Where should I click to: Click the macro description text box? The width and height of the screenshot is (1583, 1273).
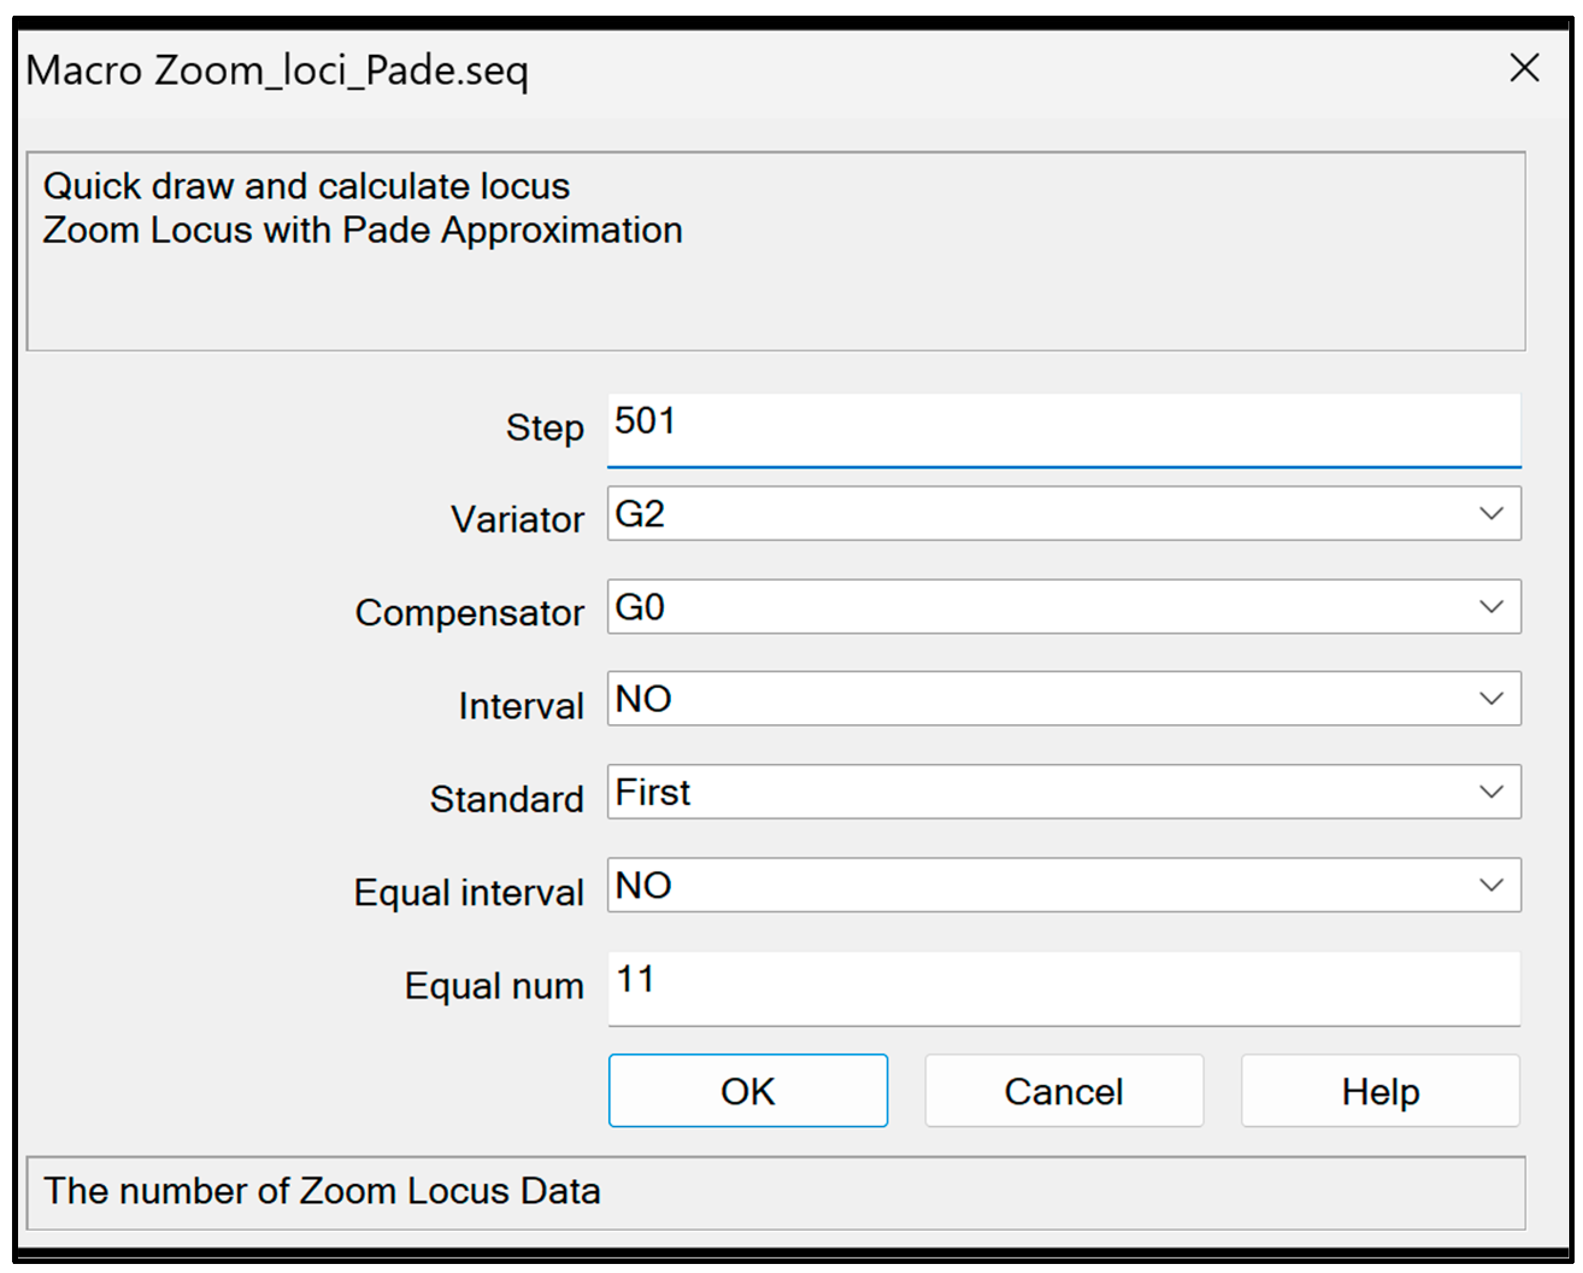point(775,251)
